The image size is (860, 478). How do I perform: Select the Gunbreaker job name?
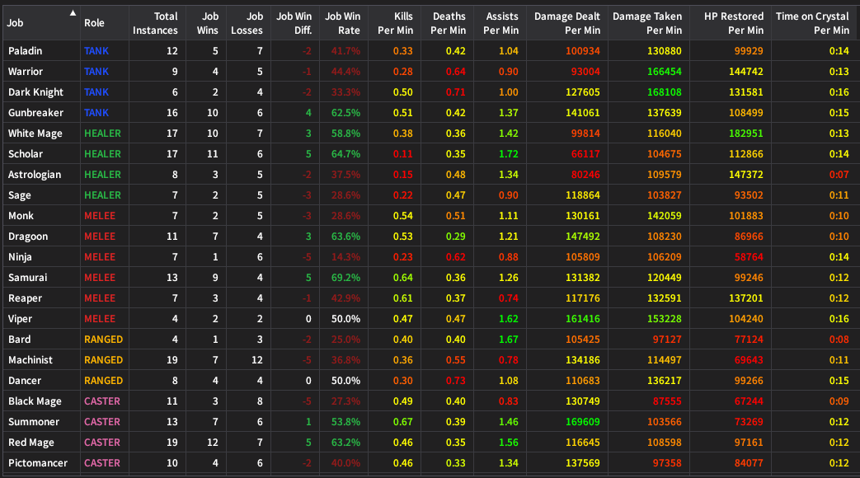(35, 113)
